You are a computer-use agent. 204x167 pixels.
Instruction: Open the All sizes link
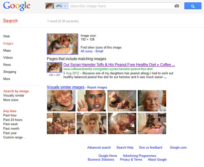coord(86,51)
